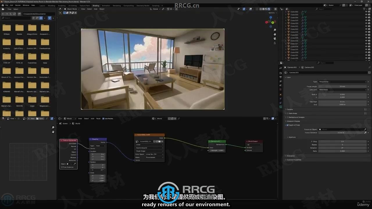The height and width of the screenshot is (209, 372).
Task: Open the Equirectangular projection dropdown
Action: [149, 148]
